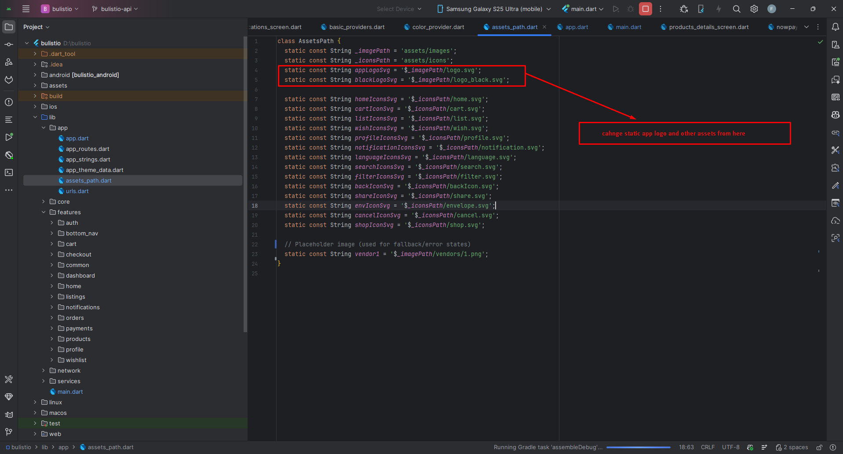Change UTF-8 file encoding

(730, 447)
